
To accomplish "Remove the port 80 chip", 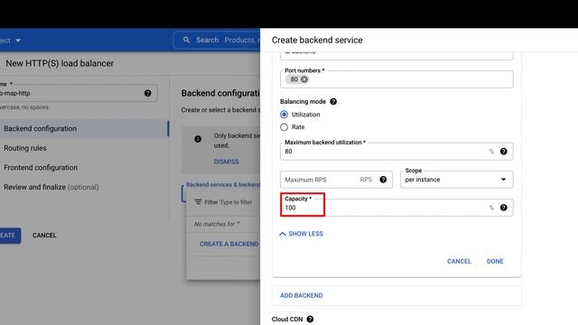I will [x=304, y=79].
